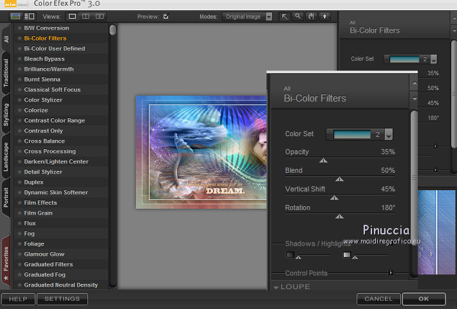
Task: Click the OK button
Action: click(423, 299)
